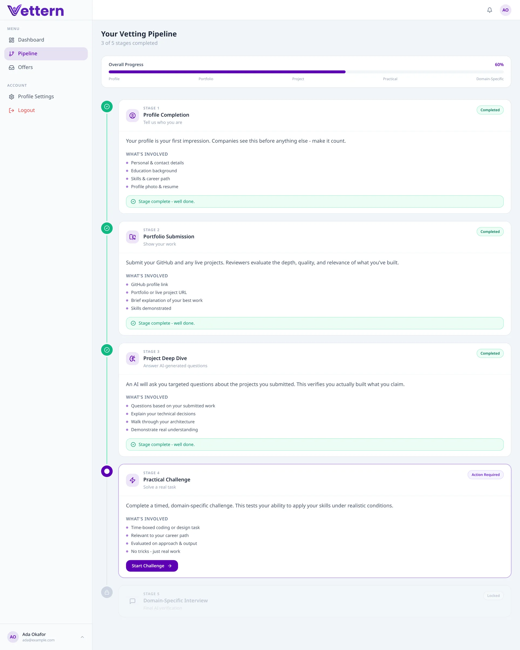Viewport: 520px width, 650px height.
Task: Click 'Walk through your architecture' list item
Action: tap(162, 422)
